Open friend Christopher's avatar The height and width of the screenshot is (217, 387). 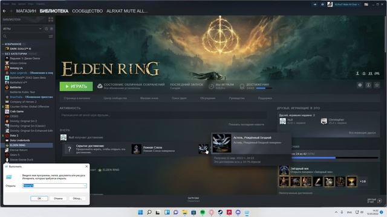pyautogui.click(x=324, y=121)
